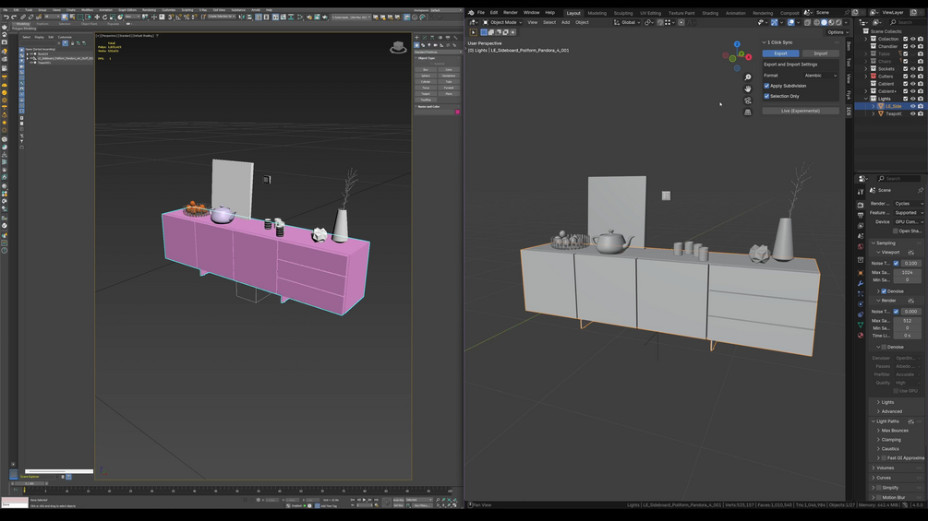Switch to the Modeling workspace tab
This screenshot has height=521, width=928.
597,13
